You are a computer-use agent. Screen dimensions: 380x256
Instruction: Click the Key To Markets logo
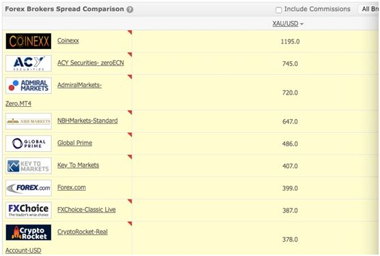pos(29,165)
